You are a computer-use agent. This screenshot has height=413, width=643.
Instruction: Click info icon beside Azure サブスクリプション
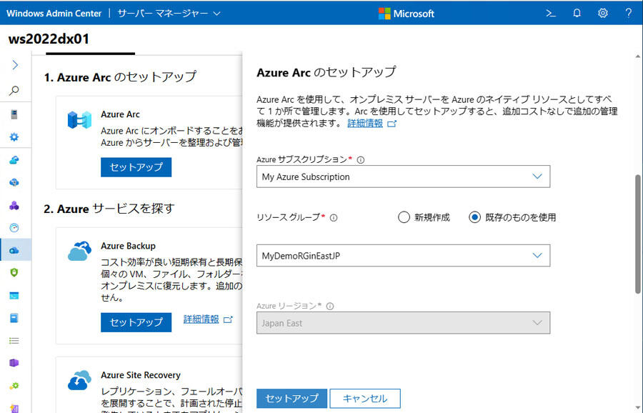point(361,160)
